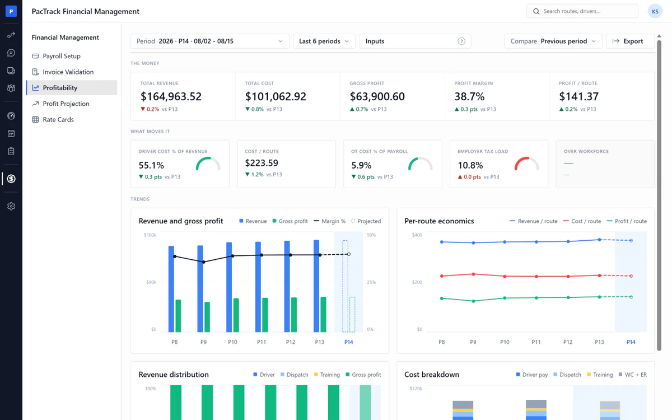
Task: Click the Export arrow icon
Action: pos(616,41)
